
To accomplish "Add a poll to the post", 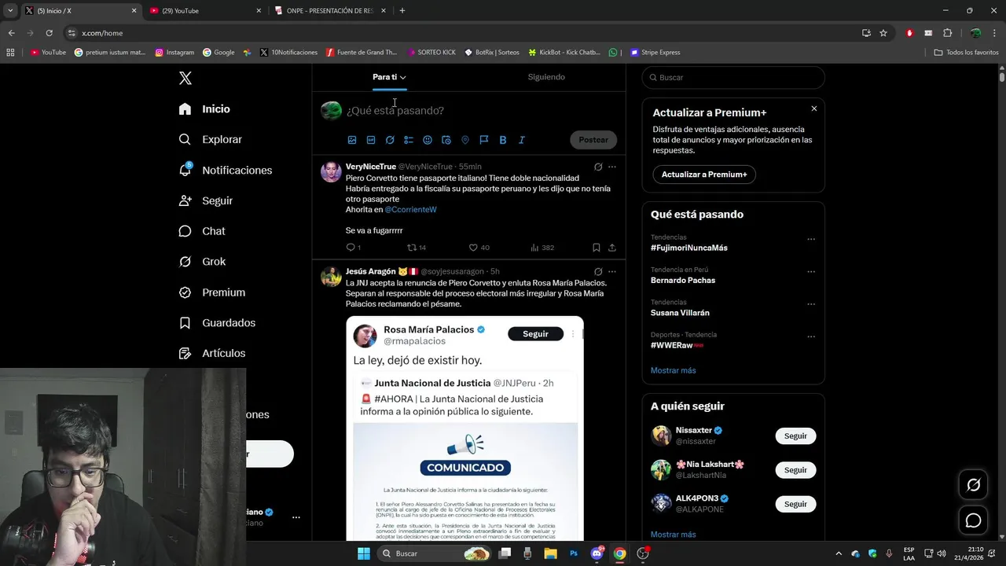I will [x=409, y=140].
